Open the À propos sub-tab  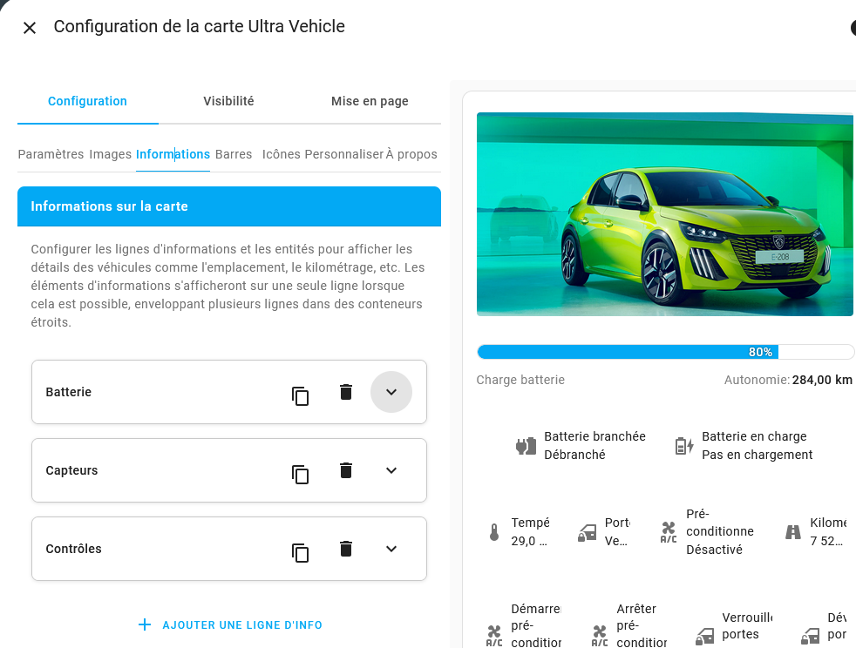click(411, 154)
